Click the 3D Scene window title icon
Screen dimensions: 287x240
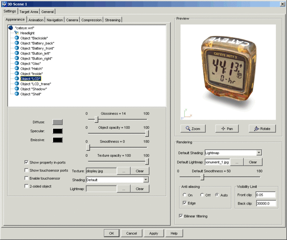[x=4, y=4]
